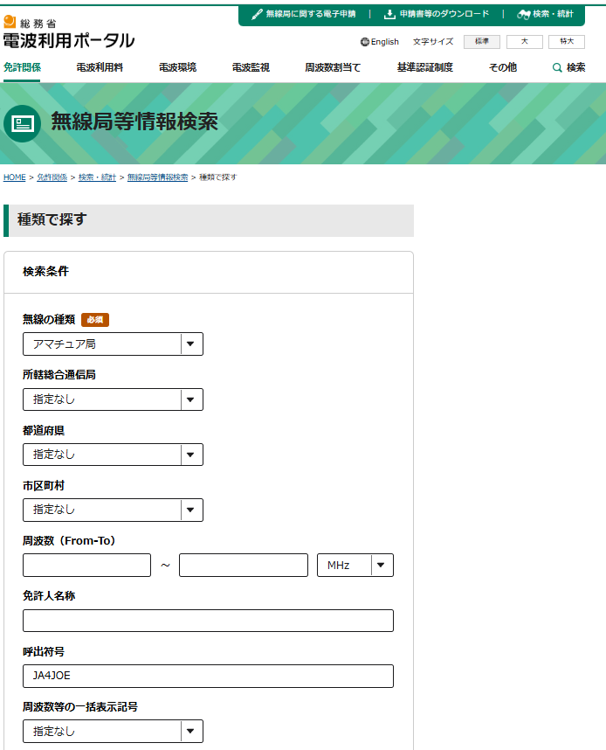Set font size to 特大
This screenshot has width=606, height=750.
[x=567, y=42]
